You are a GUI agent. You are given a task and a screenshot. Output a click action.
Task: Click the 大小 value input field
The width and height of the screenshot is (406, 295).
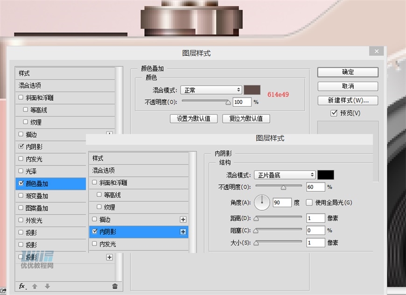point(315,243)
